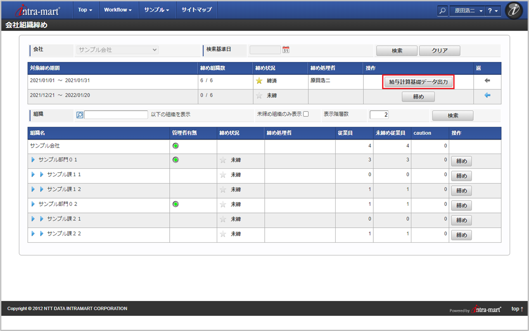
Task: Click 締め button for サンプル課２２
Action: (x=461, y=235)
